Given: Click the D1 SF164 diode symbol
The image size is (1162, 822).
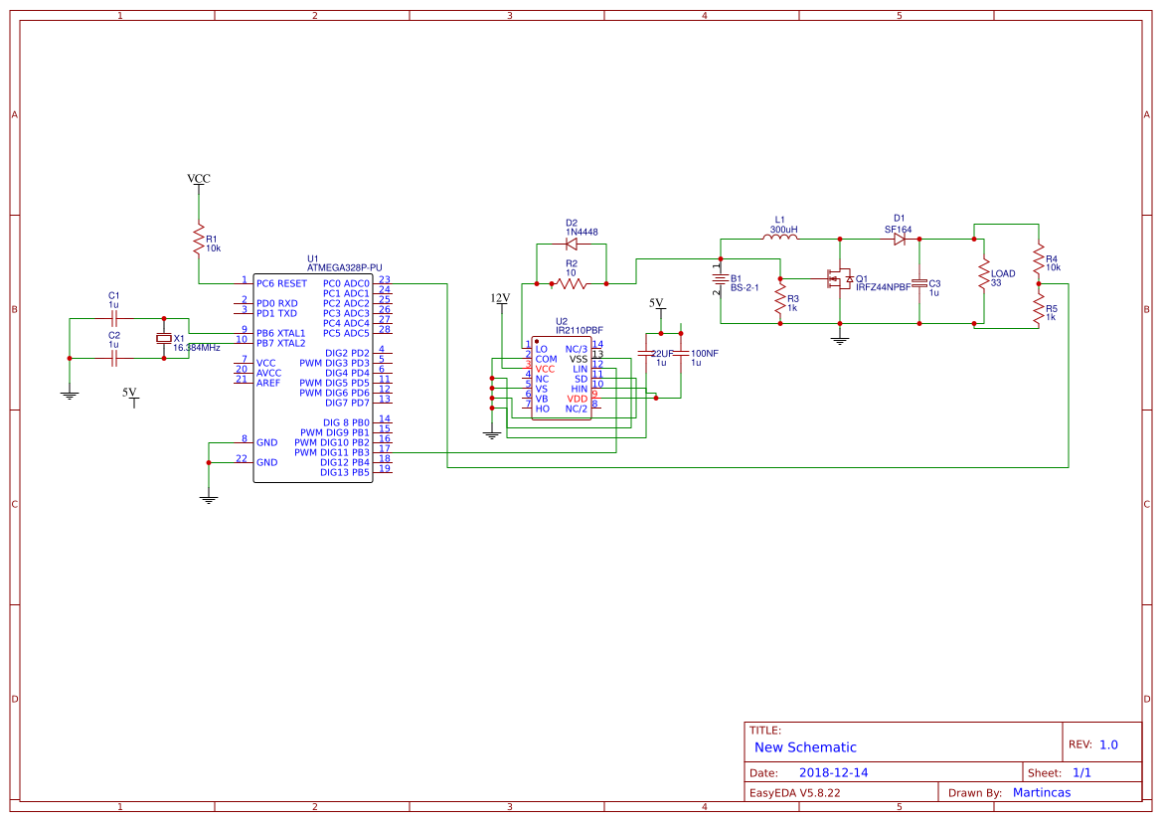Looking at the screenshot, I should (x=900, y=239).
